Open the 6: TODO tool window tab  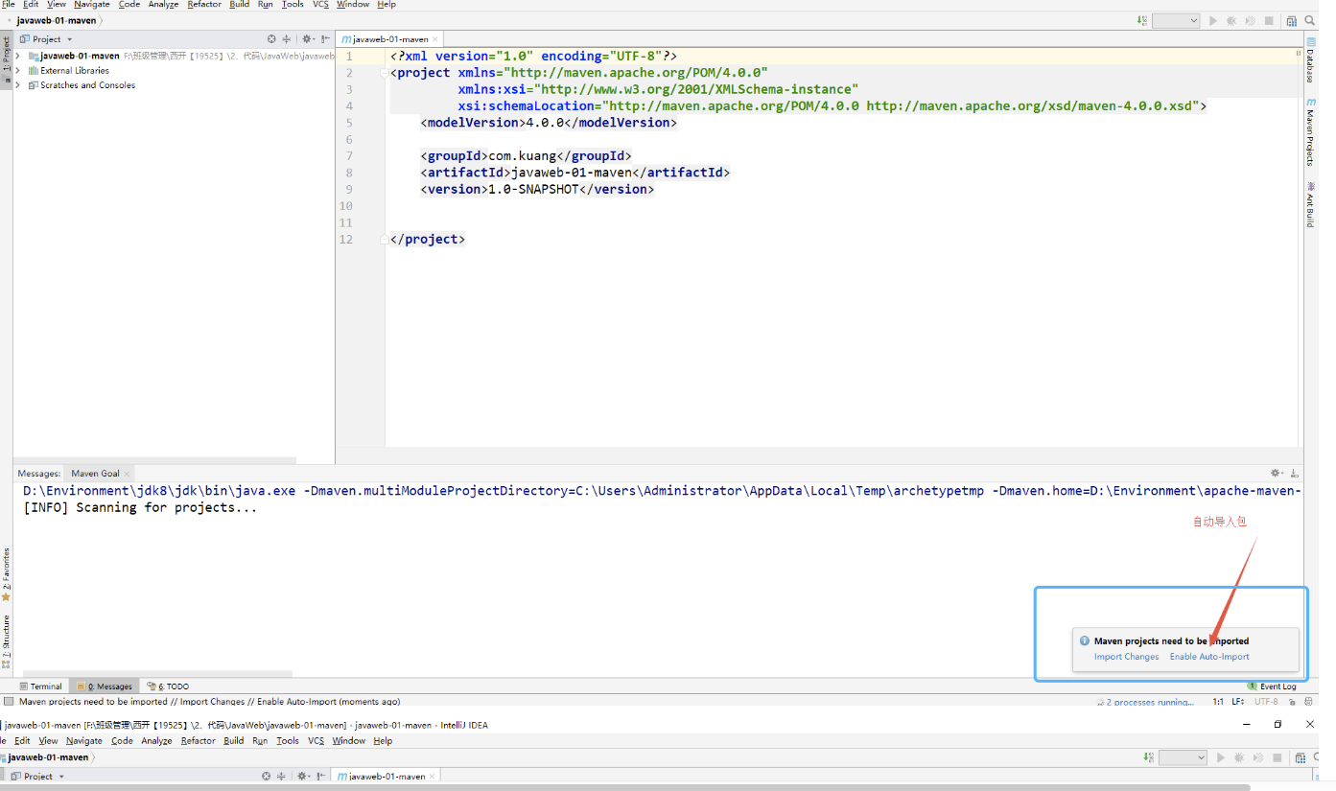pos(168,686)
